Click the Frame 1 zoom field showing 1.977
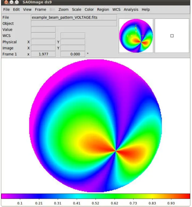Viewport: 192px width, 207px height. coord(43,54)
